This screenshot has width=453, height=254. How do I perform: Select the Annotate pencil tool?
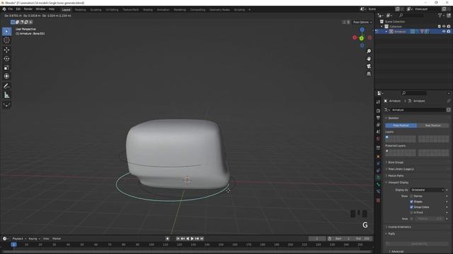[6, 86]
